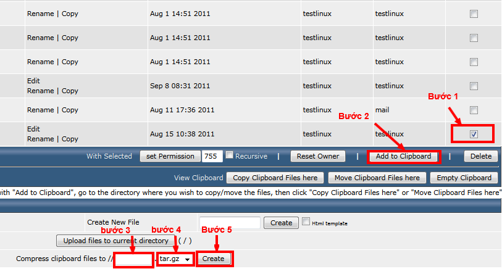Screen dimensions: 502x274
Task: Uncheck the checkbox in the Aug 15 row
Action: coord(474,134)
